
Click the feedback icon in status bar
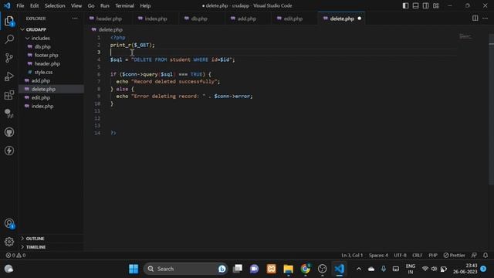pyautogui.click(x=474, y=256)
